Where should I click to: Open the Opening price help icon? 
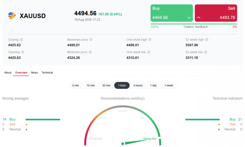tap(23, 52)
